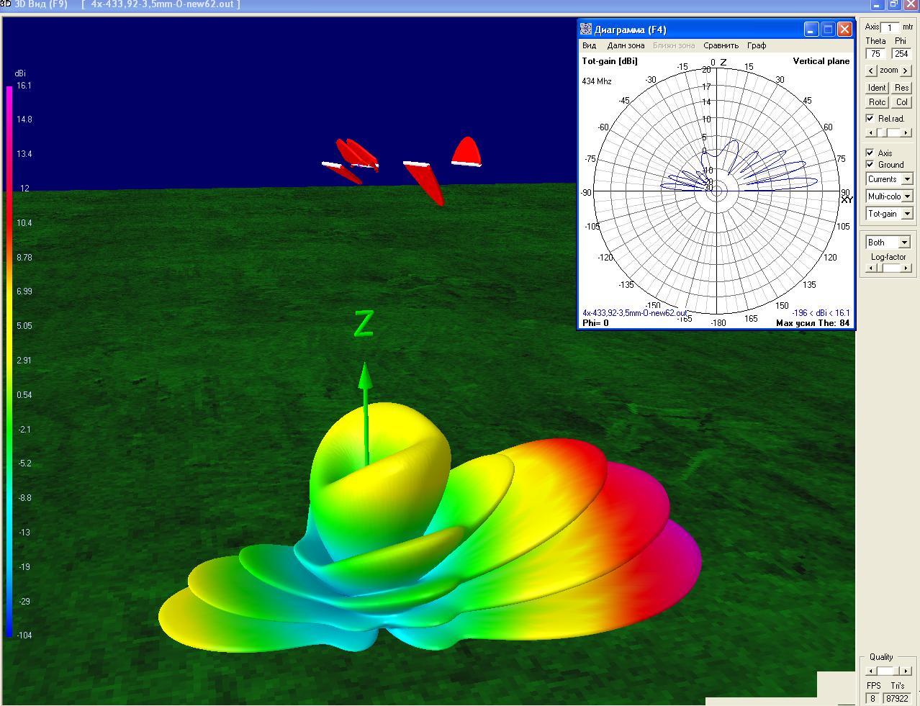Toggle the Rel.rad. checkbox
The width and height of the screenshot is (920, 706).
pos(870,119)
